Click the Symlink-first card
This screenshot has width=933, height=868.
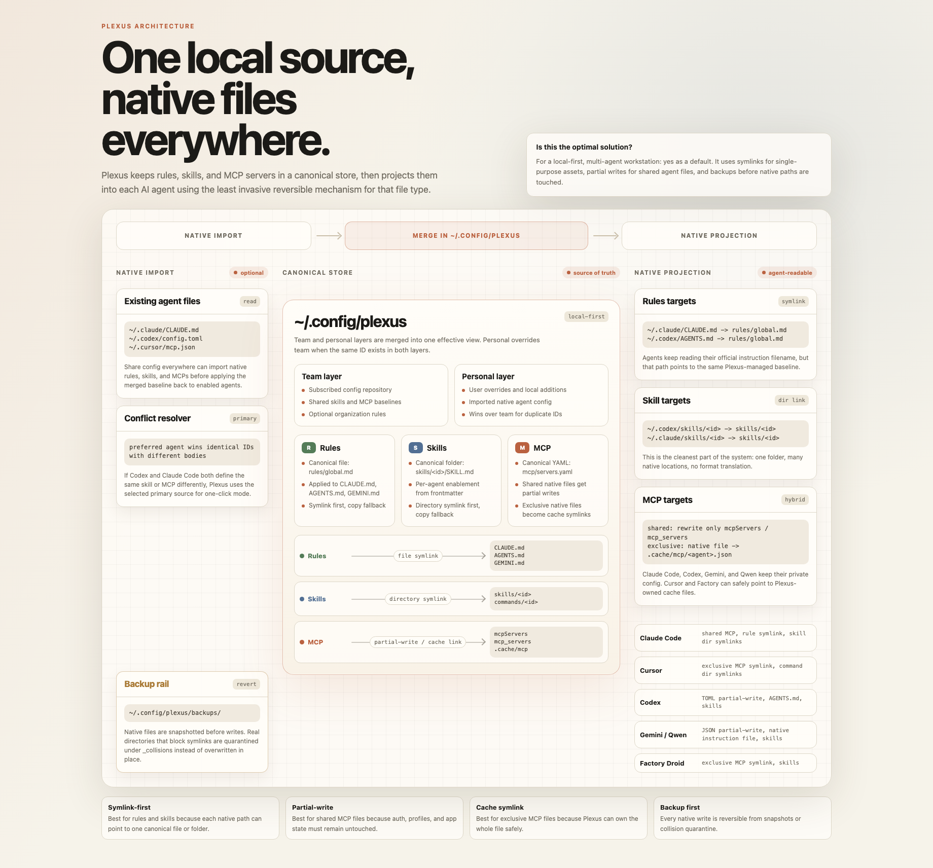point(190,818)
